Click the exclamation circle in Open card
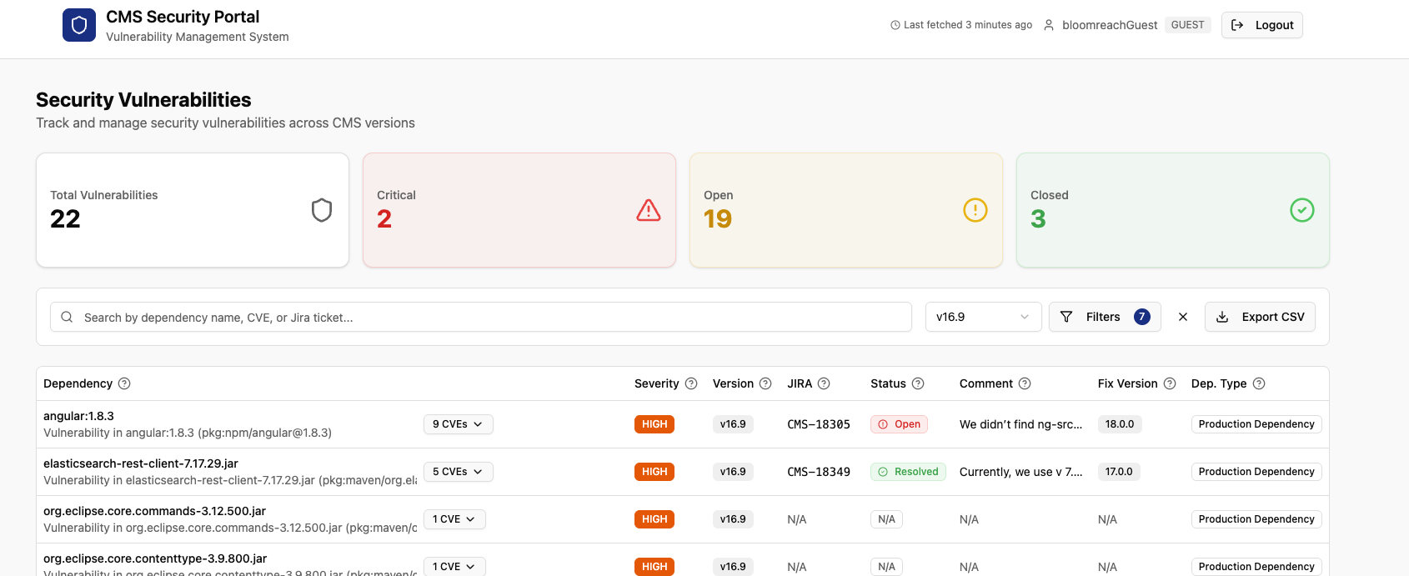This screenshot has width=1409, height=576. 975,210
